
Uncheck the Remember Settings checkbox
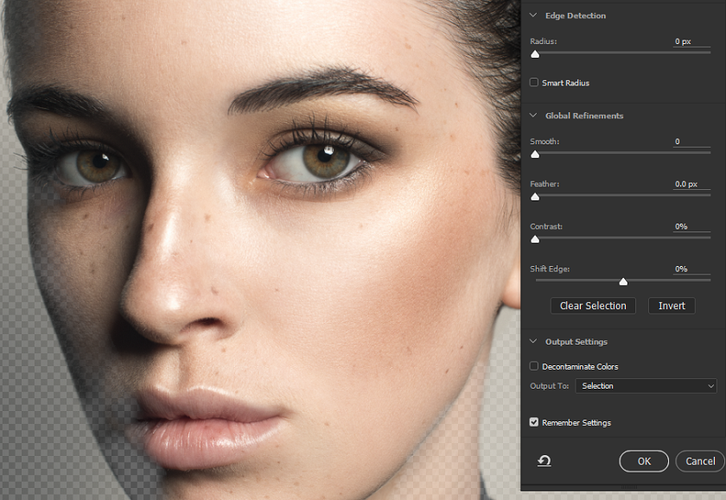tap(534, 422)
